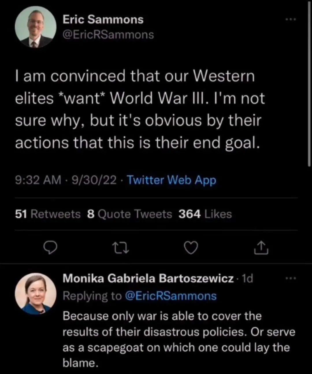
Task: Open the Twitter Web App link
Action: [171, 180]
